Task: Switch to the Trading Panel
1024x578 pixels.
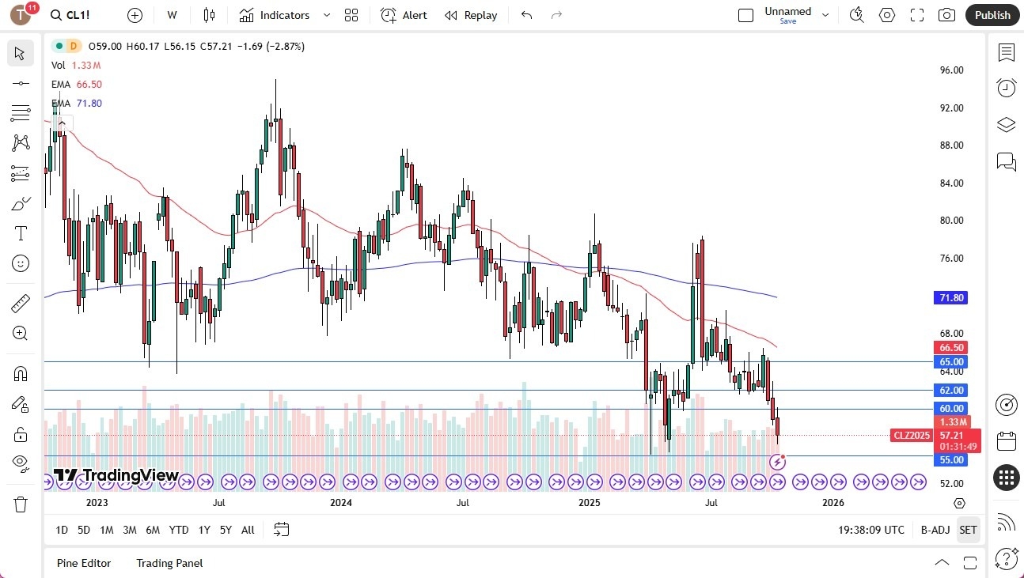Action: 169,563
